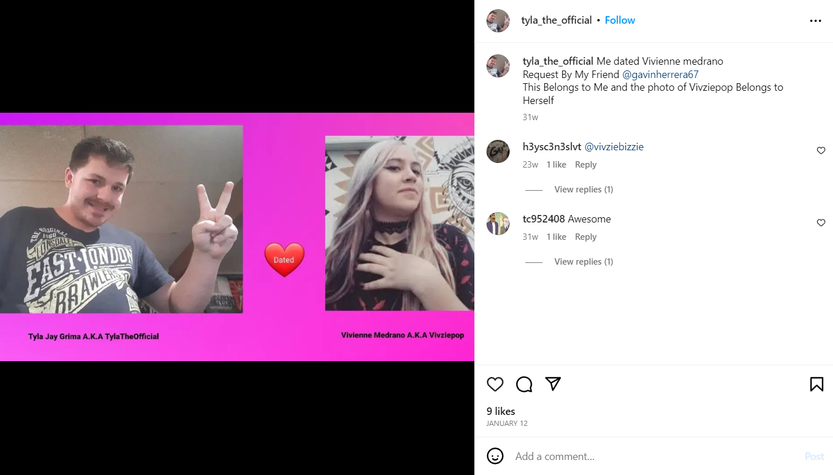Open the comment bubble icon
The height and width of the screenshot is (475, 833).
(524, 384)
